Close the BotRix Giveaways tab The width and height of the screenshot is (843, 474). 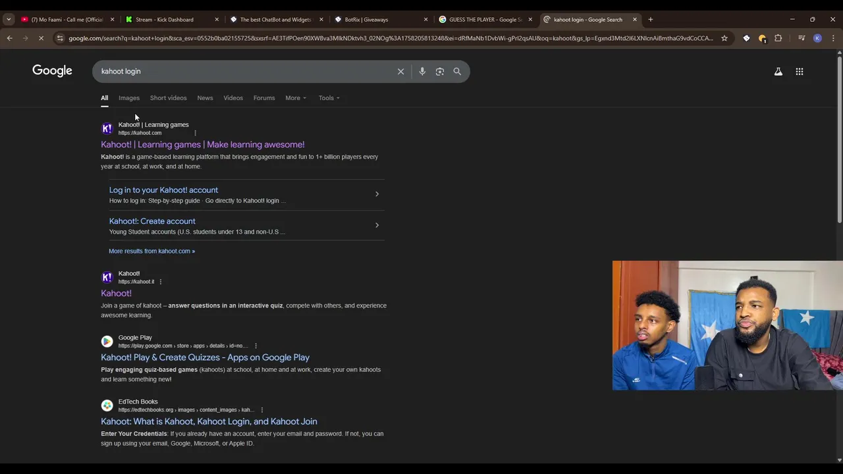coord(425,19)
